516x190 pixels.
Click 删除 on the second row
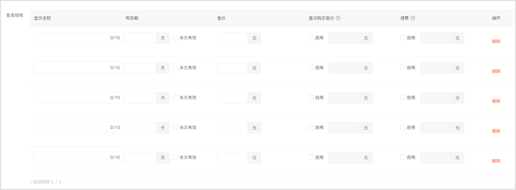(496, 71)
